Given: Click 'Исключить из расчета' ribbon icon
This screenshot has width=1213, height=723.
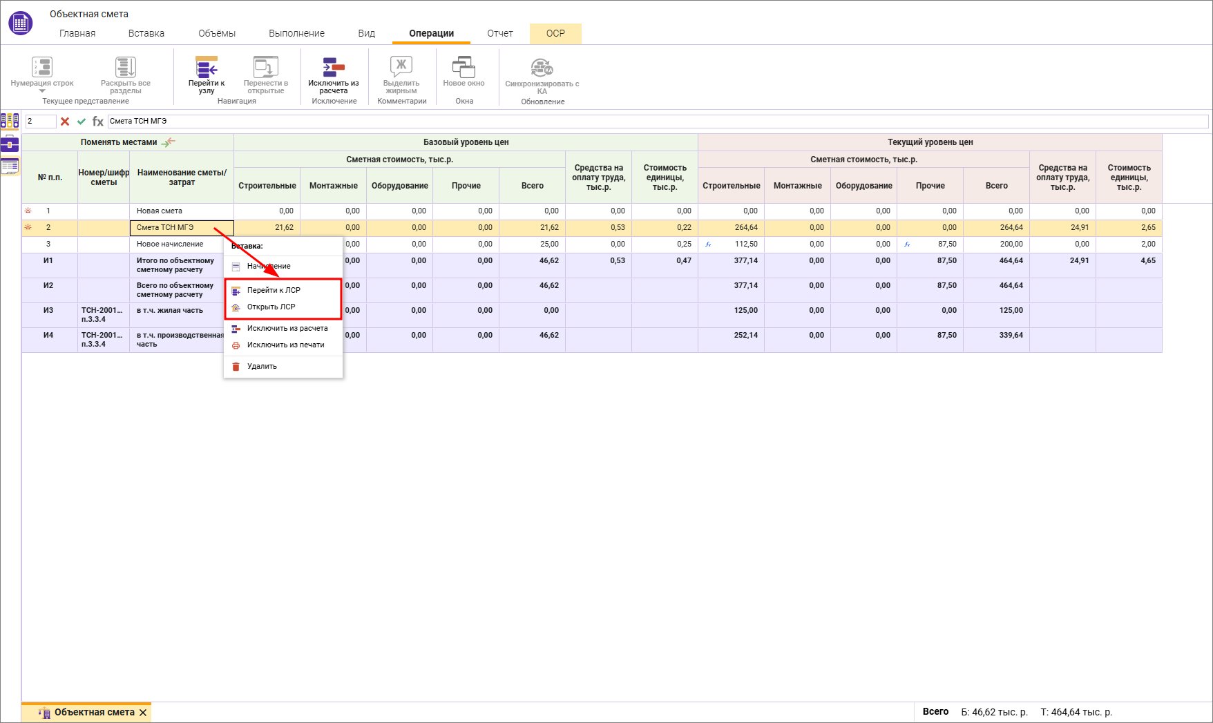Looking at the screenshot, I should [334, 68].
